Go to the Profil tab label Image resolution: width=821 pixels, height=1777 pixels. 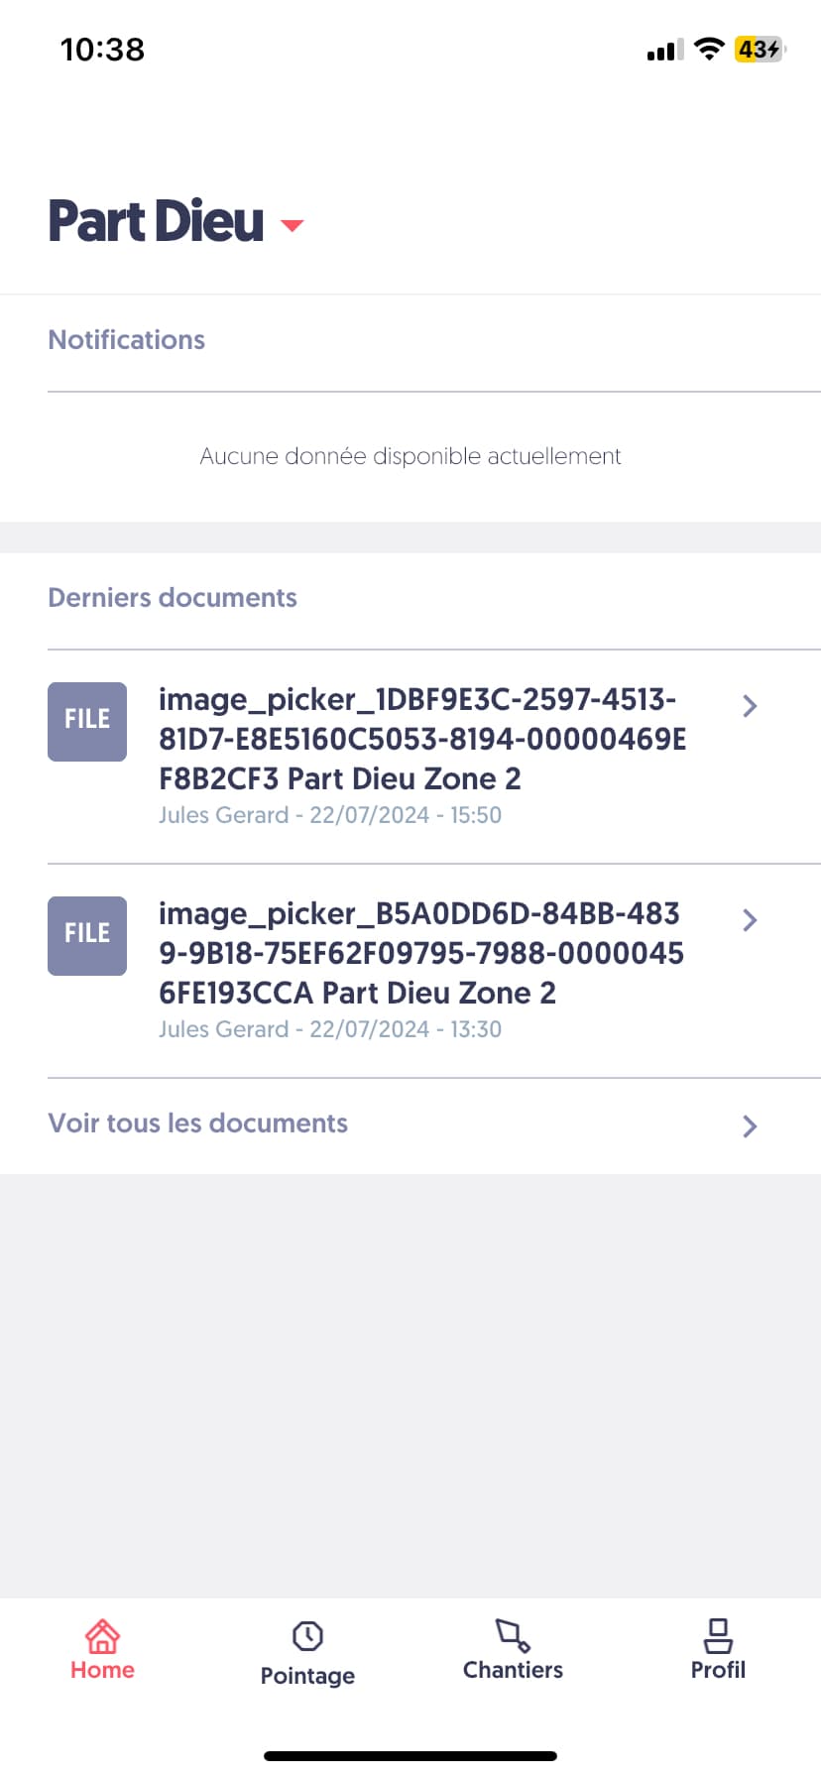coord(718,1670)
